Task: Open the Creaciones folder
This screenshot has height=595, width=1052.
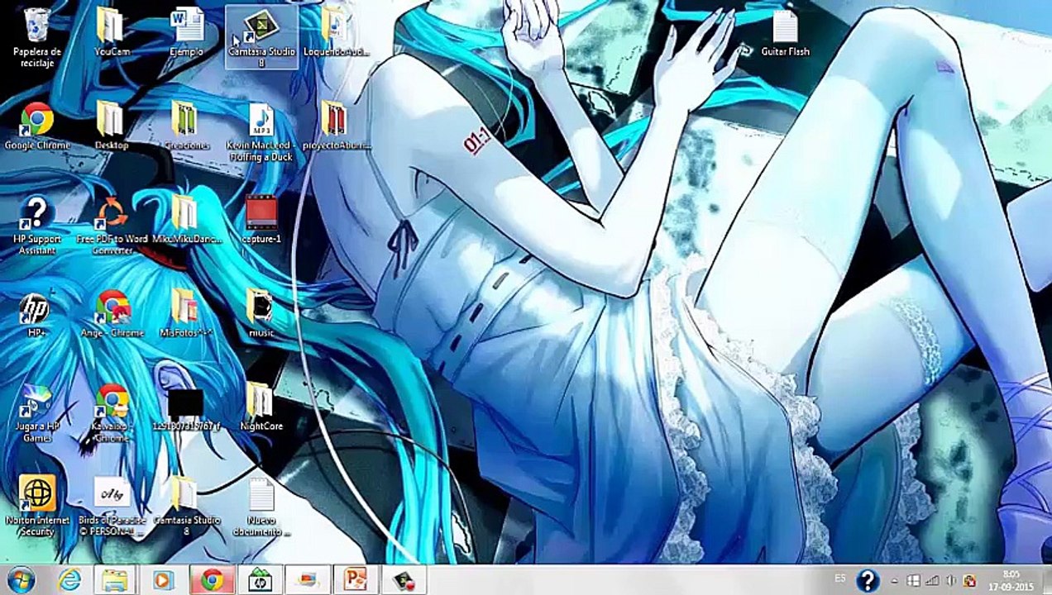Action: (187, 126)
